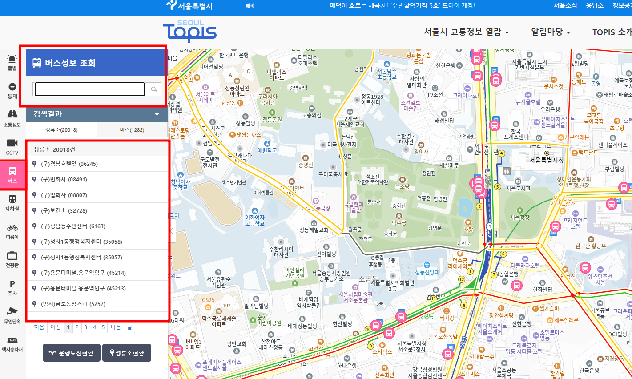Go to results page 5

point(103,327)
